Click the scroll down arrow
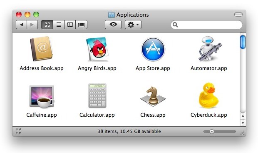Image resolution: width=258 pixels, height=153 pixels. (x=243, y=123)
